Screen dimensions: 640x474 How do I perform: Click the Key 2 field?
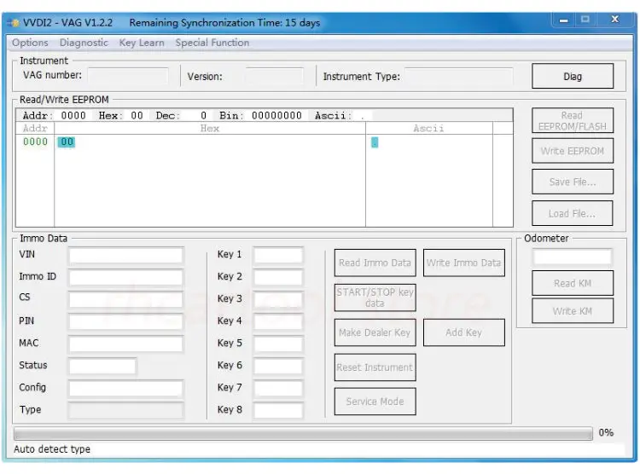278,277
